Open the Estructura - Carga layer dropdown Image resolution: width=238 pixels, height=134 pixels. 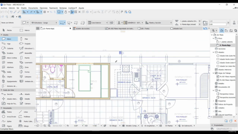(44, 23)
